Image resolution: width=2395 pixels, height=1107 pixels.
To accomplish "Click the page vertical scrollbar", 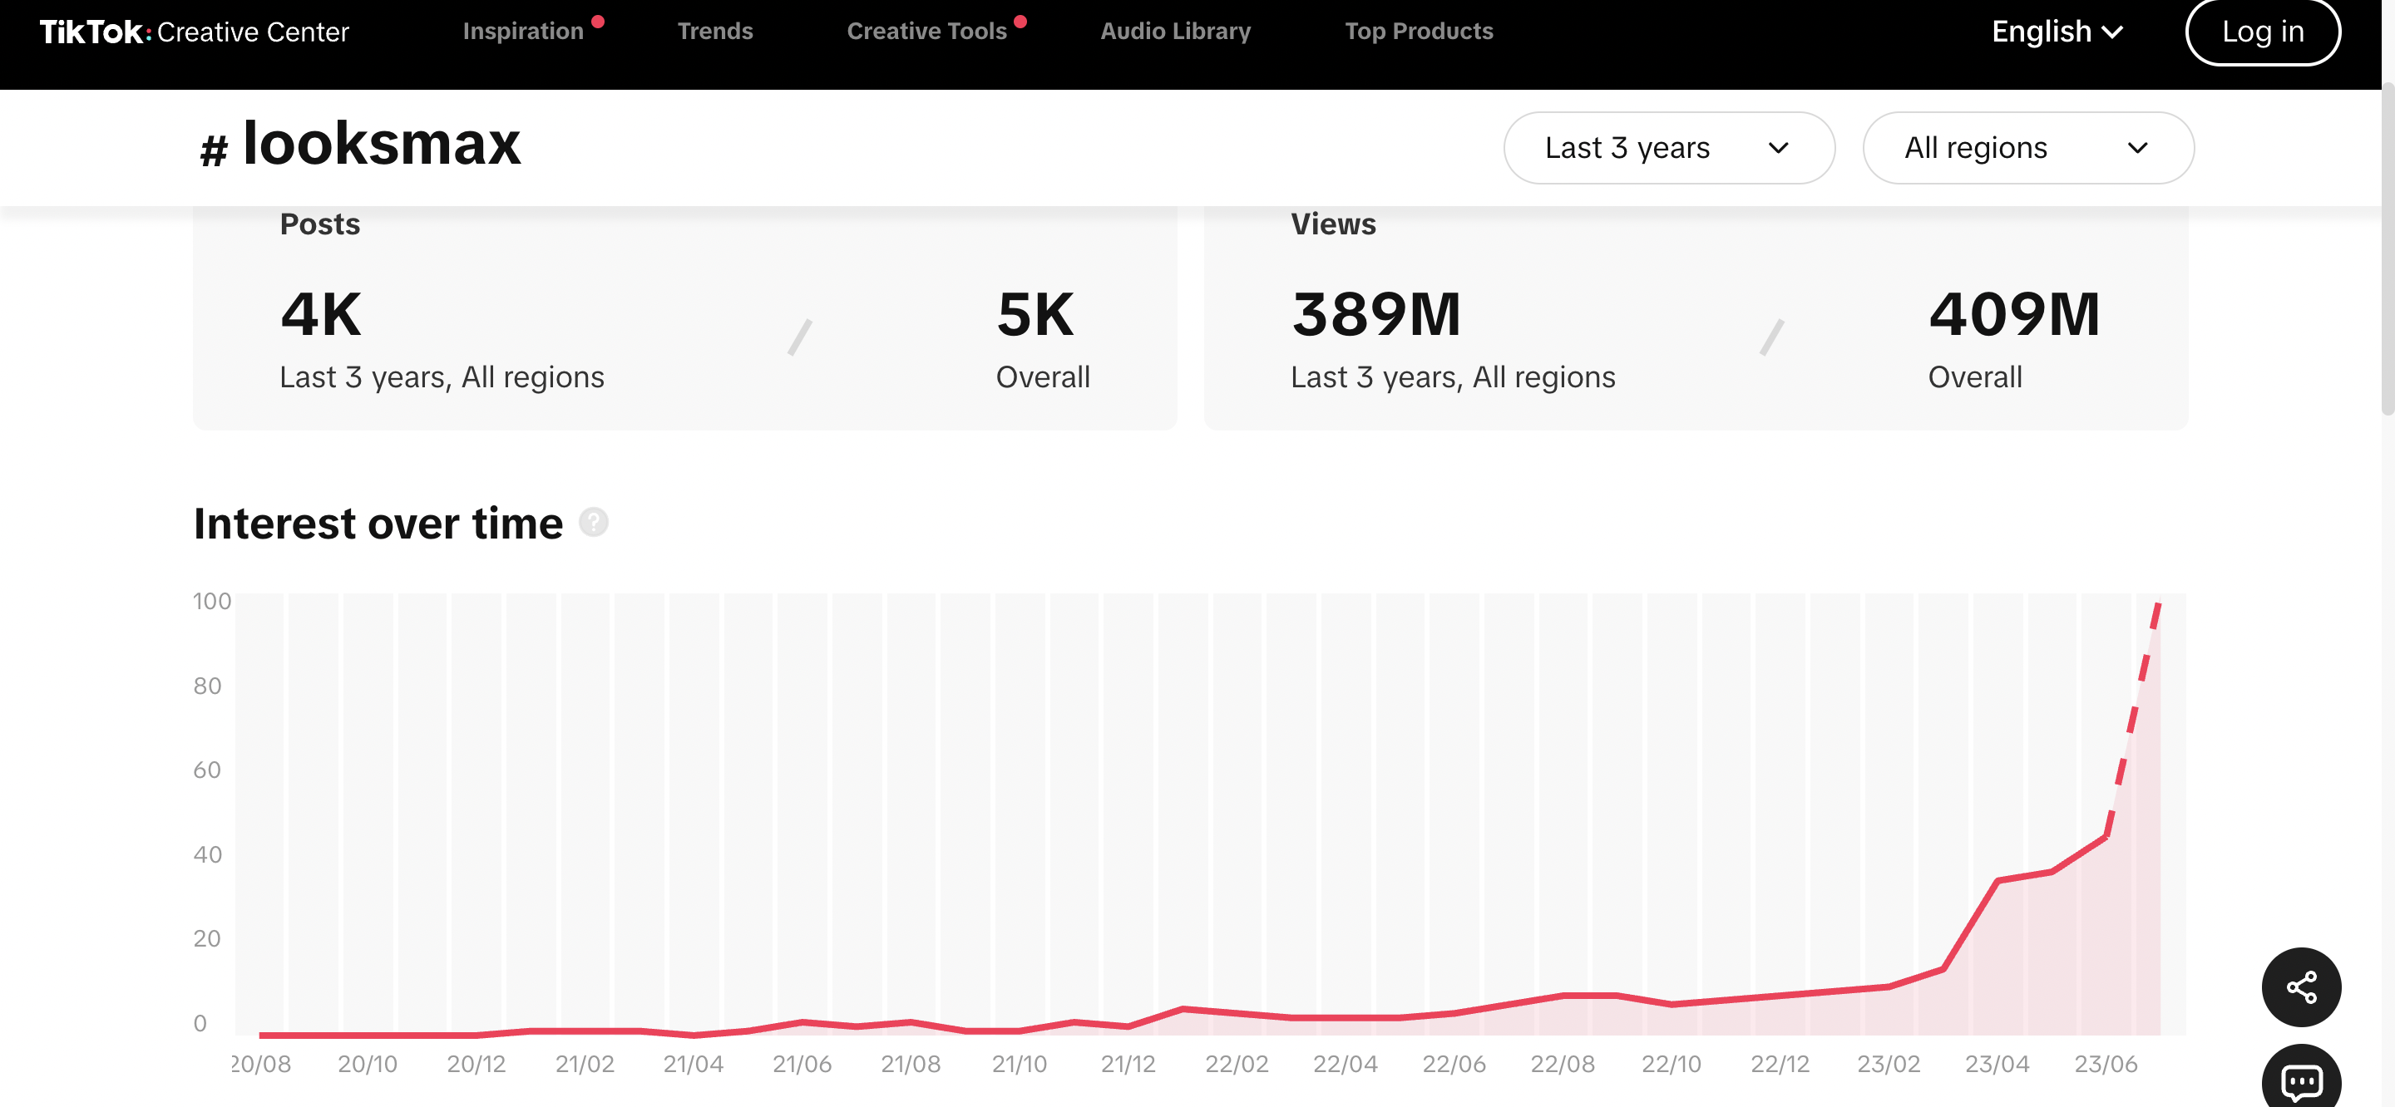I will 2388,251.
